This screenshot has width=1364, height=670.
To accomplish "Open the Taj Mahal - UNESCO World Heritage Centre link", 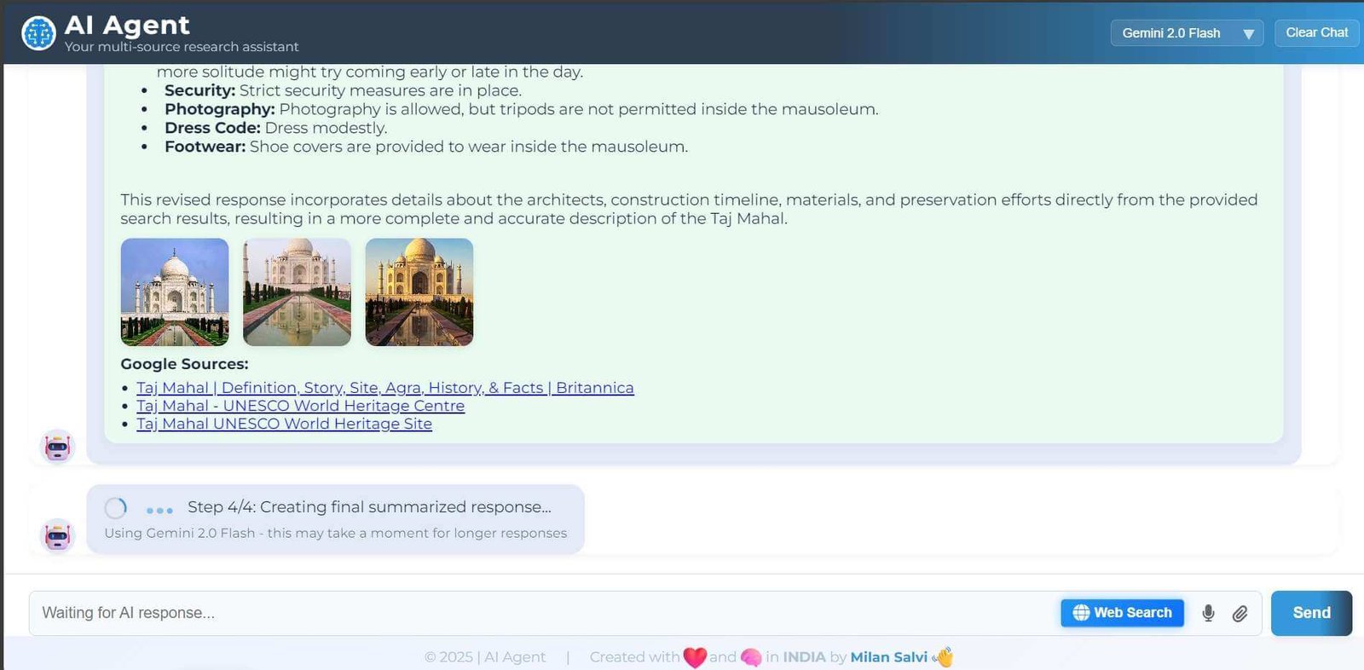I will point(300,406).
